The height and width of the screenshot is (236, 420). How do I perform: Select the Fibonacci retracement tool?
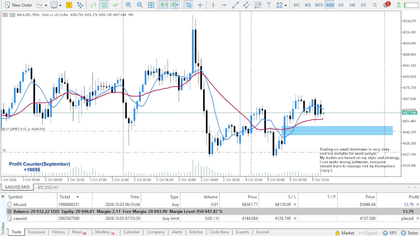click(x=258, y=5)
